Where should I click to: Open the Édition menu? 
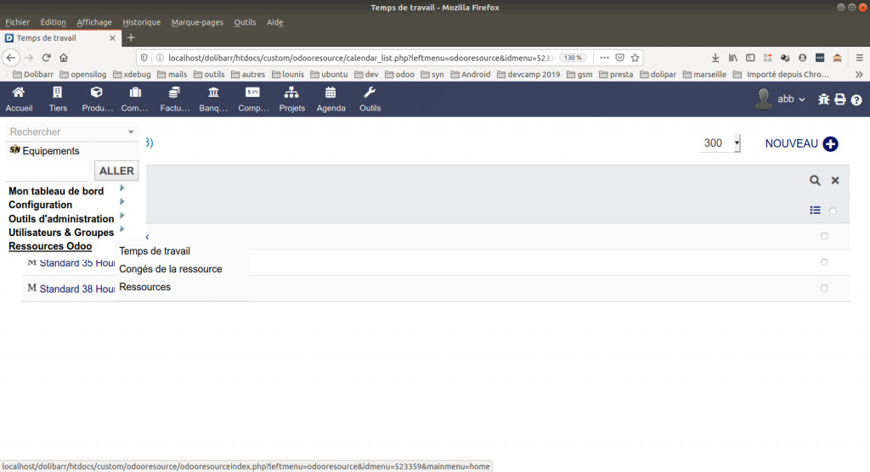coord(54,22)
